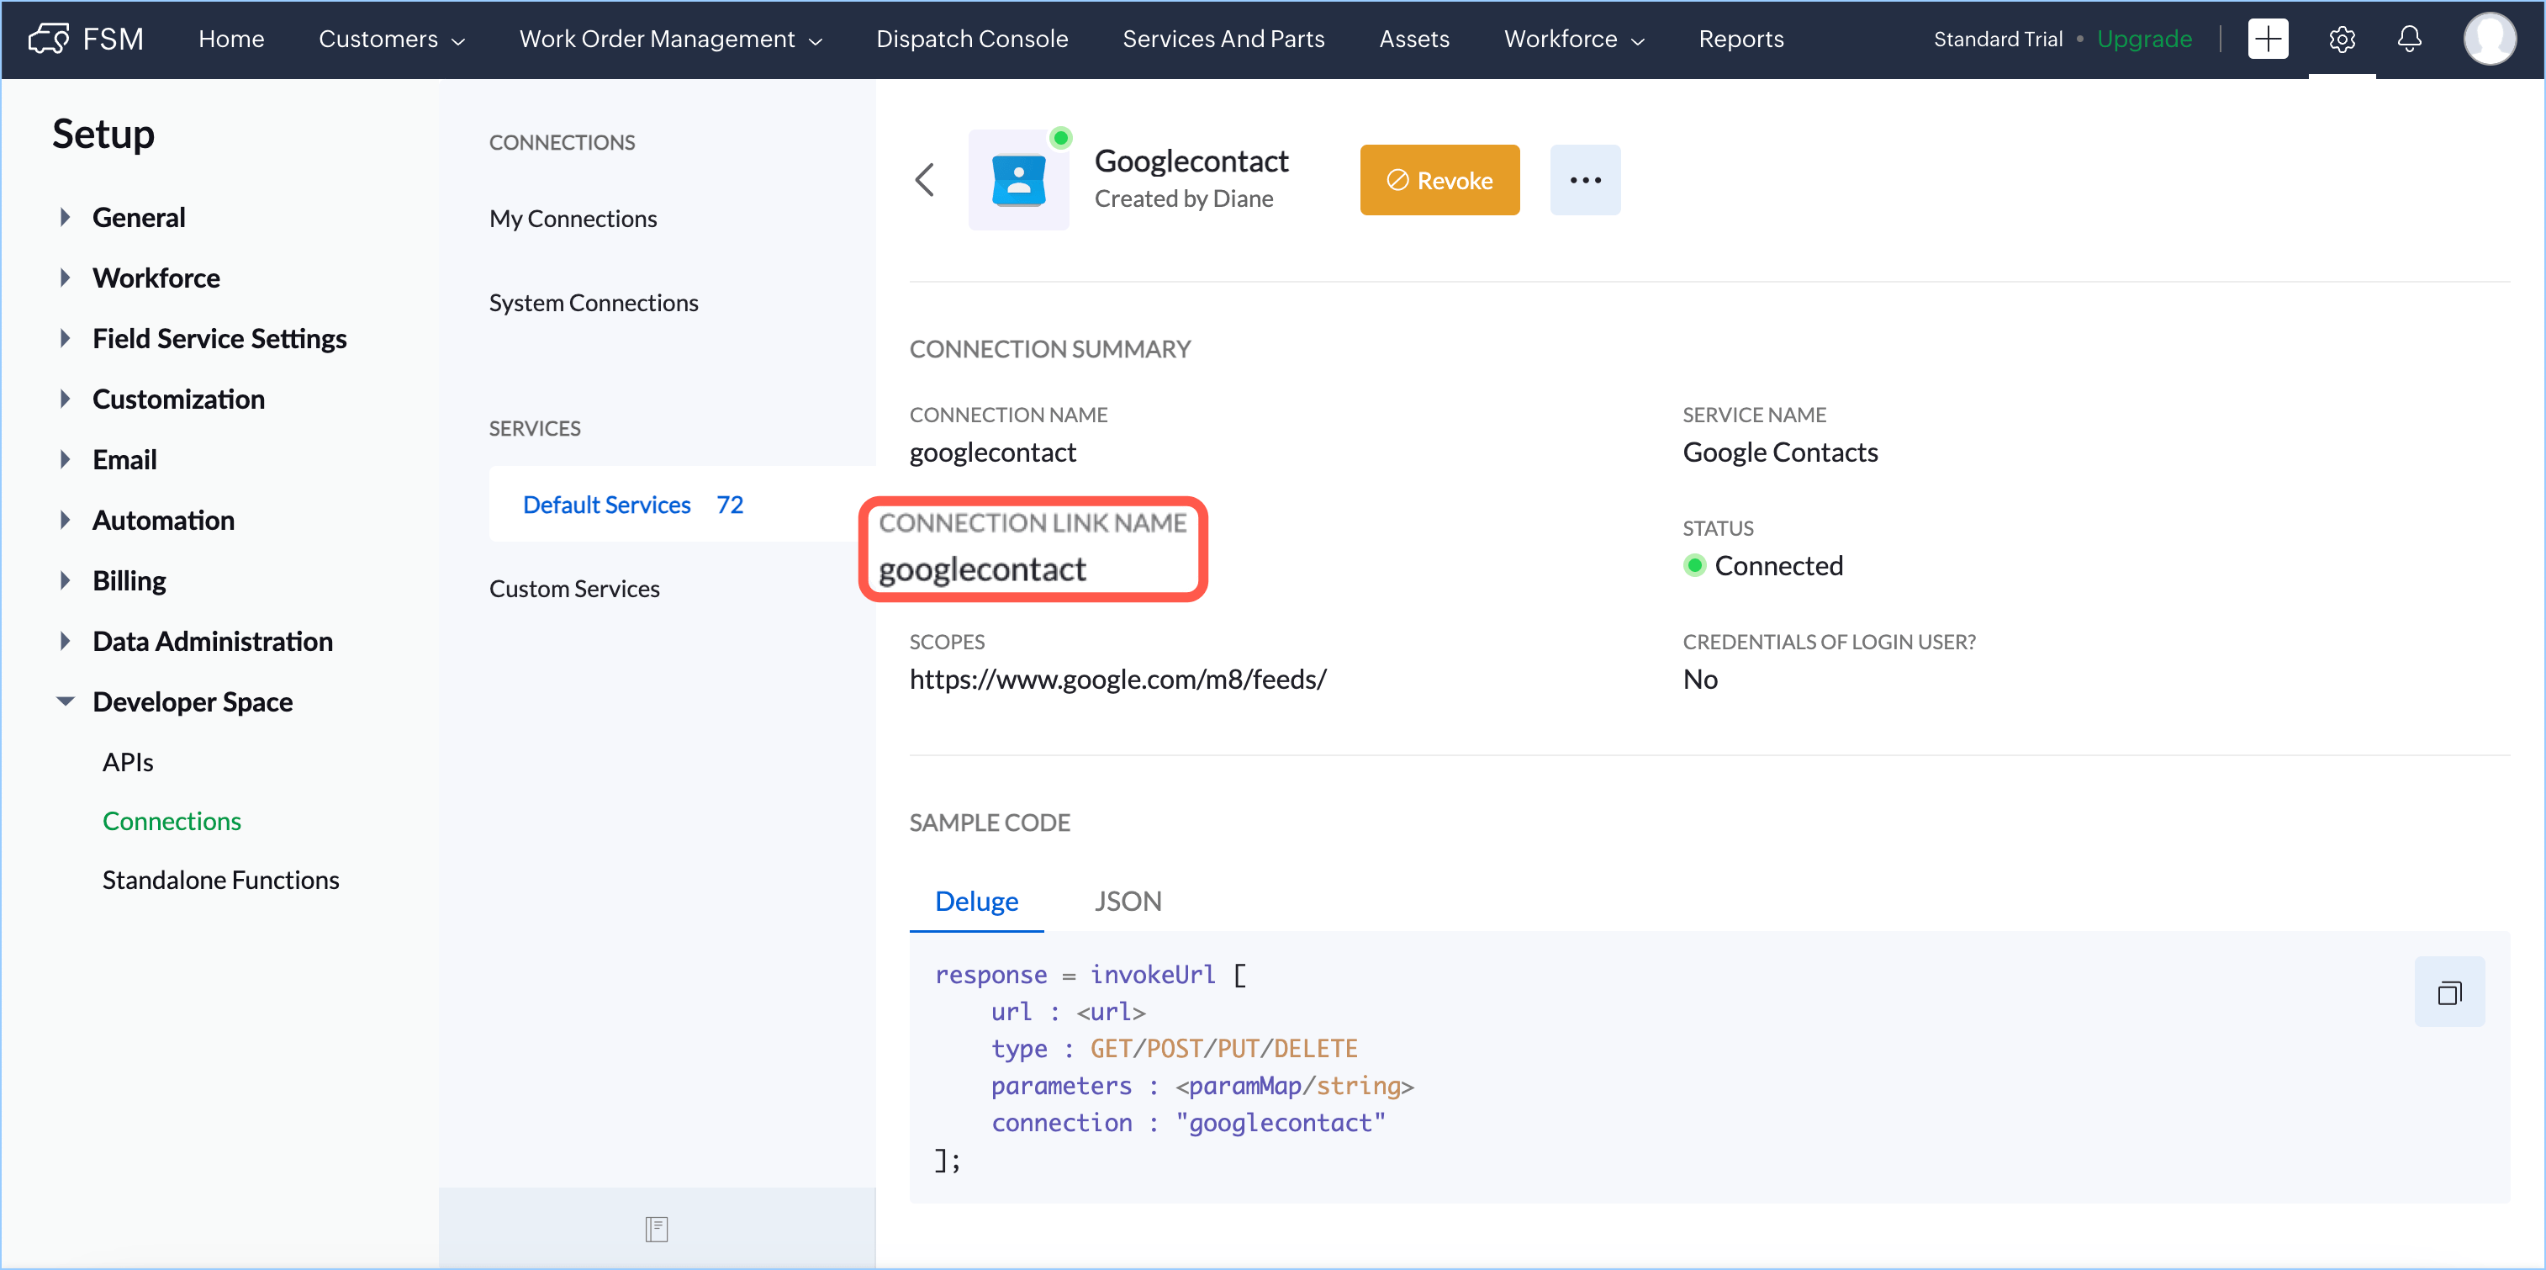Open Custom Services list
The image size is (2546, 1270).
pos(574,588)
